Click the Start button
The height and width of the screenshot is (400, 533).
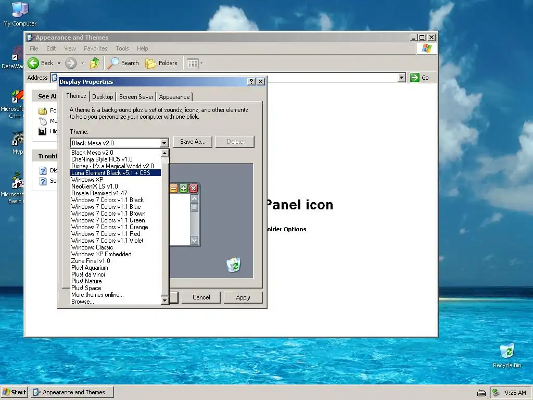[x=14, y=392]
